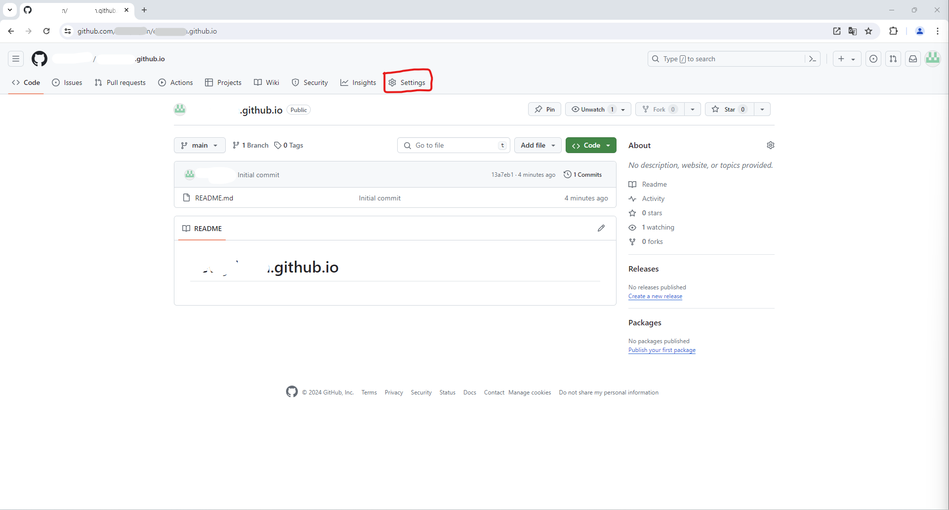This screenshot has width=949, height=510.
Task: Switch to Pull requests tab
Action: click(120, 82)
